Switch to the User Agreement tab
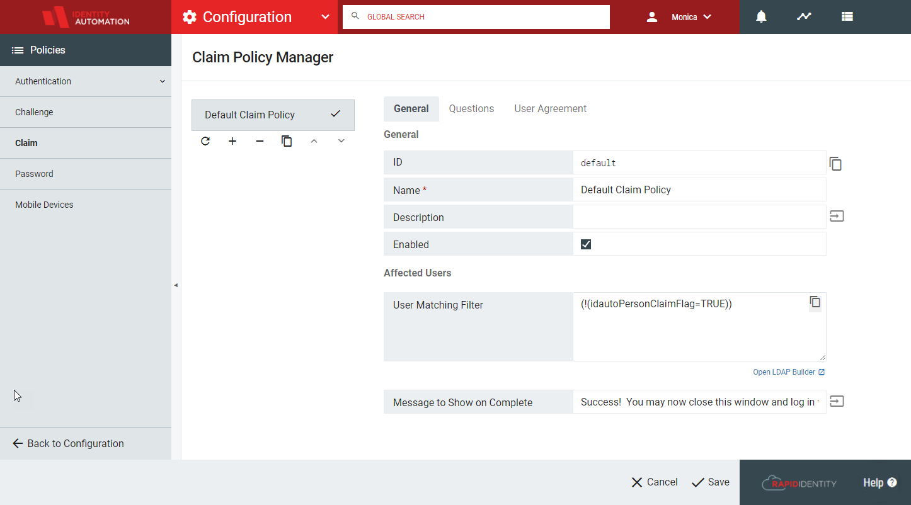 pos(551,108)
